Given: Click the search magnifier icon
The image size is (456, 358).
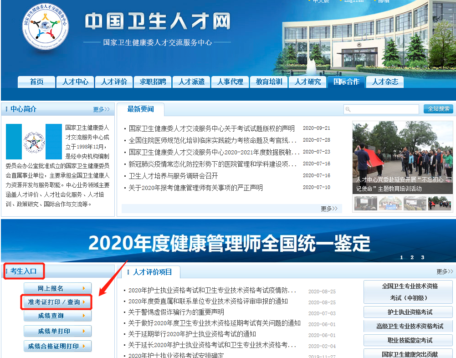Looking at the screenshot, I should tap(348, 109).
